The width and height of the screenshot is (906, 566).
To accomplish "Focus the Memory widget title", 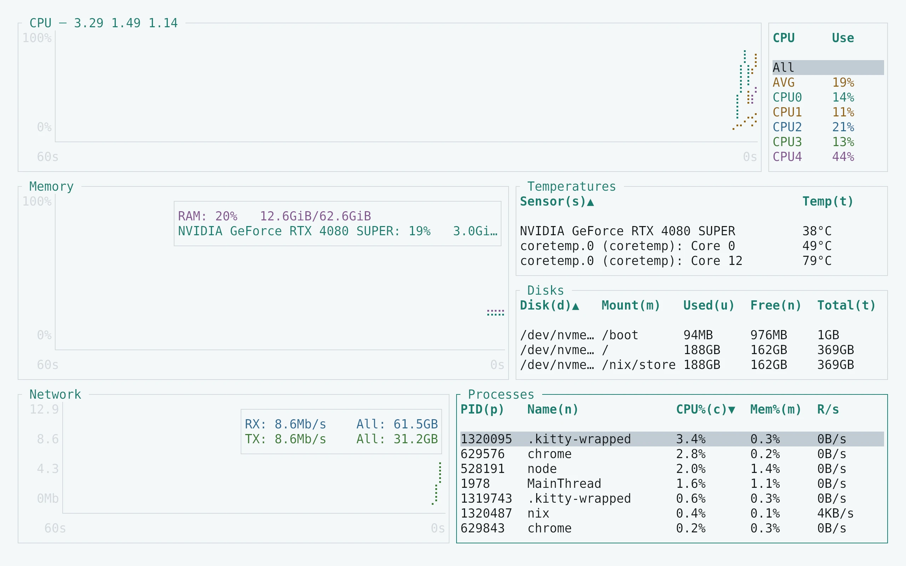I will pyautogui.click(x=52, y=186).
